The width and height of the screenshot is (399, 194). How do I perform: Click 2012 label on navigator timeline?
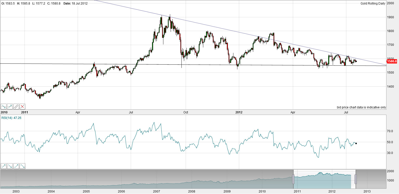[x=332, y=191]
